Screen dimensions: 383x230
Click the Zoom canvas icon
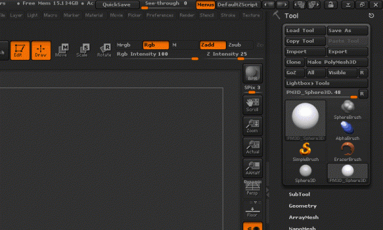253,126
